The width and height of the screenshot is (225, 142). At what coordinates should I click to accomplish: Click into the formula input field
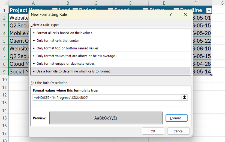pos(107,97)
